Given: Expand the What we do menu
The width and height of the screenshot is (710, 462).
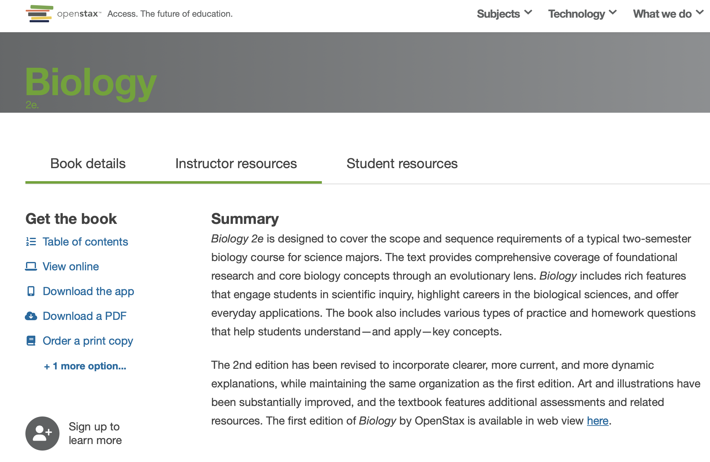Looking at the screenshot, I should pos(668,14).
